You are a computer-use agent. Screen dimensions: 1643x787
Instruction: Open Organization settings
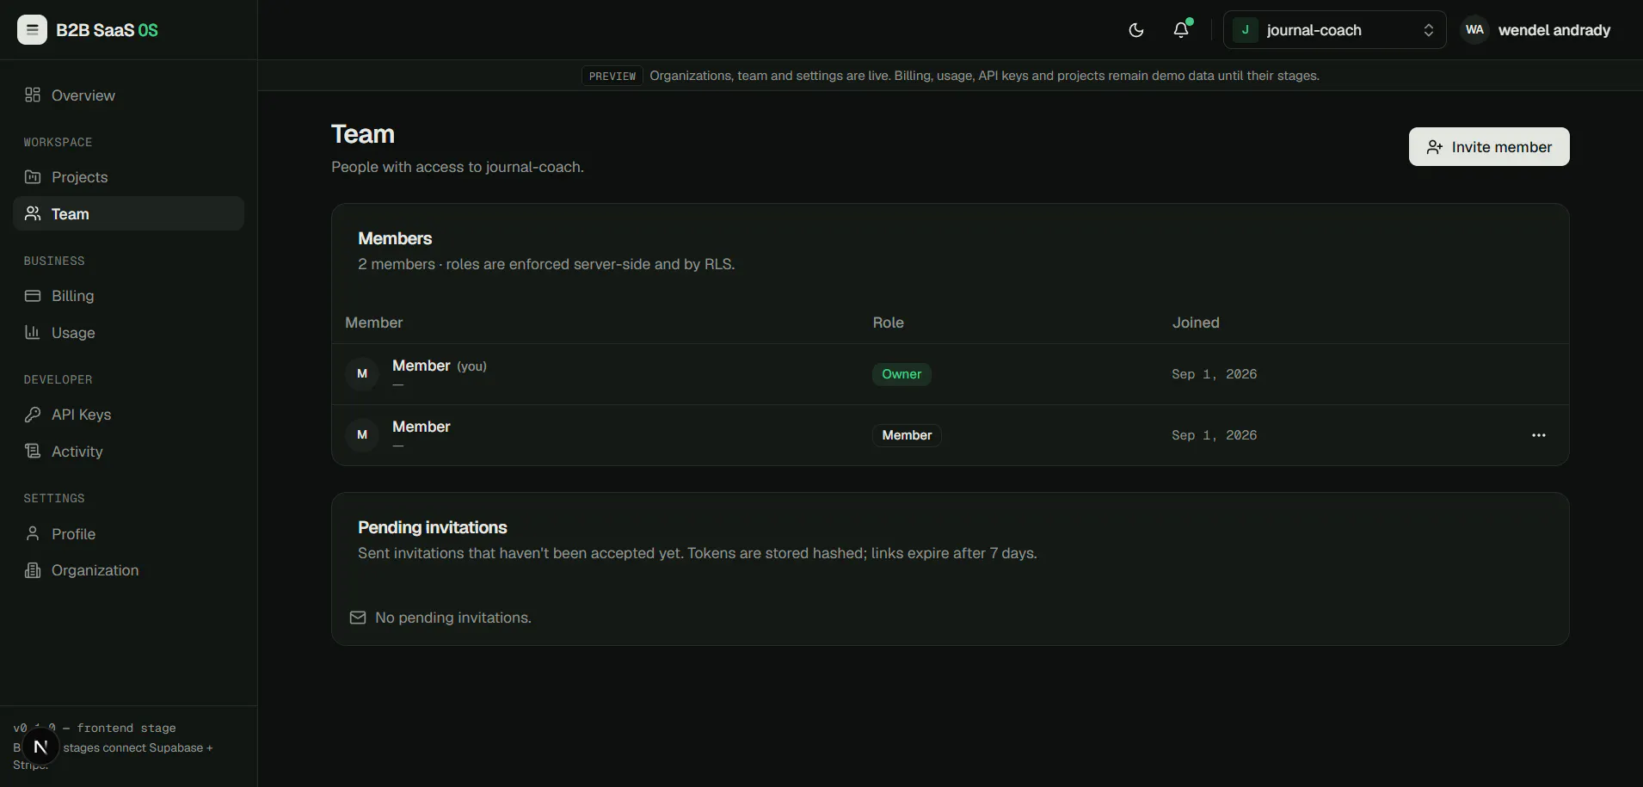tap(128, 570)
